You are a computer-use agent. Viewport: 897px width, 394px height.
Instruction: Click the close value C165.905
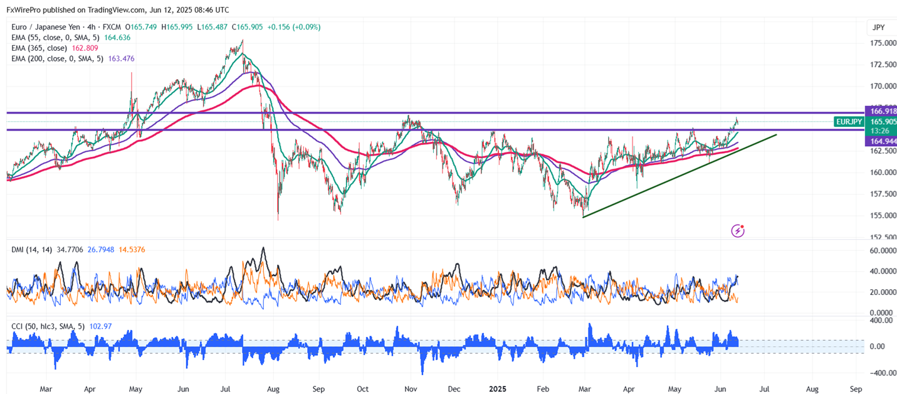click(x=248, y=27)
